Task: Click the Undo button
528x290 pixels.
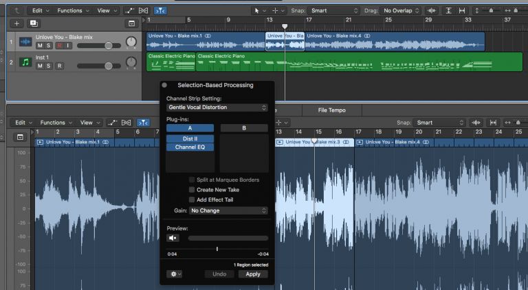Action: pos(219,274)
